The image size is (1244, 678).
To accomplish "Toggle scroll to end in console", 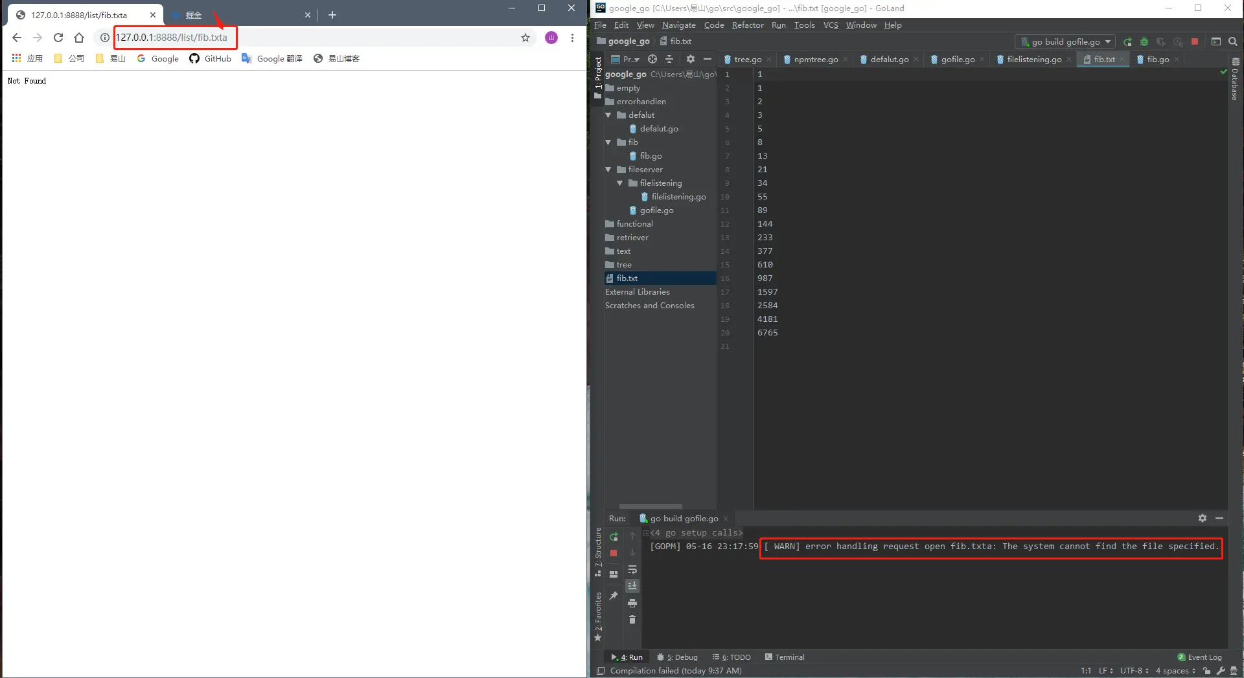I will point(632,586).
